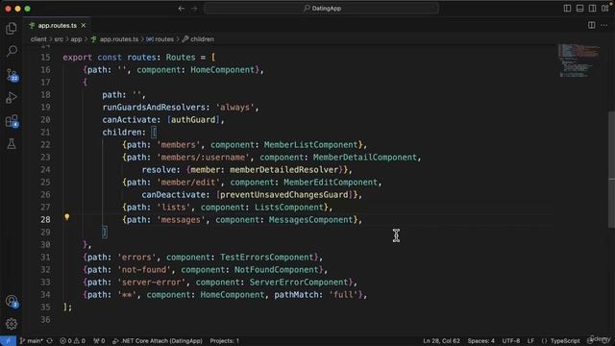615x346 pixels.
Task: Split the editor to the right
Action: (592, 25)
